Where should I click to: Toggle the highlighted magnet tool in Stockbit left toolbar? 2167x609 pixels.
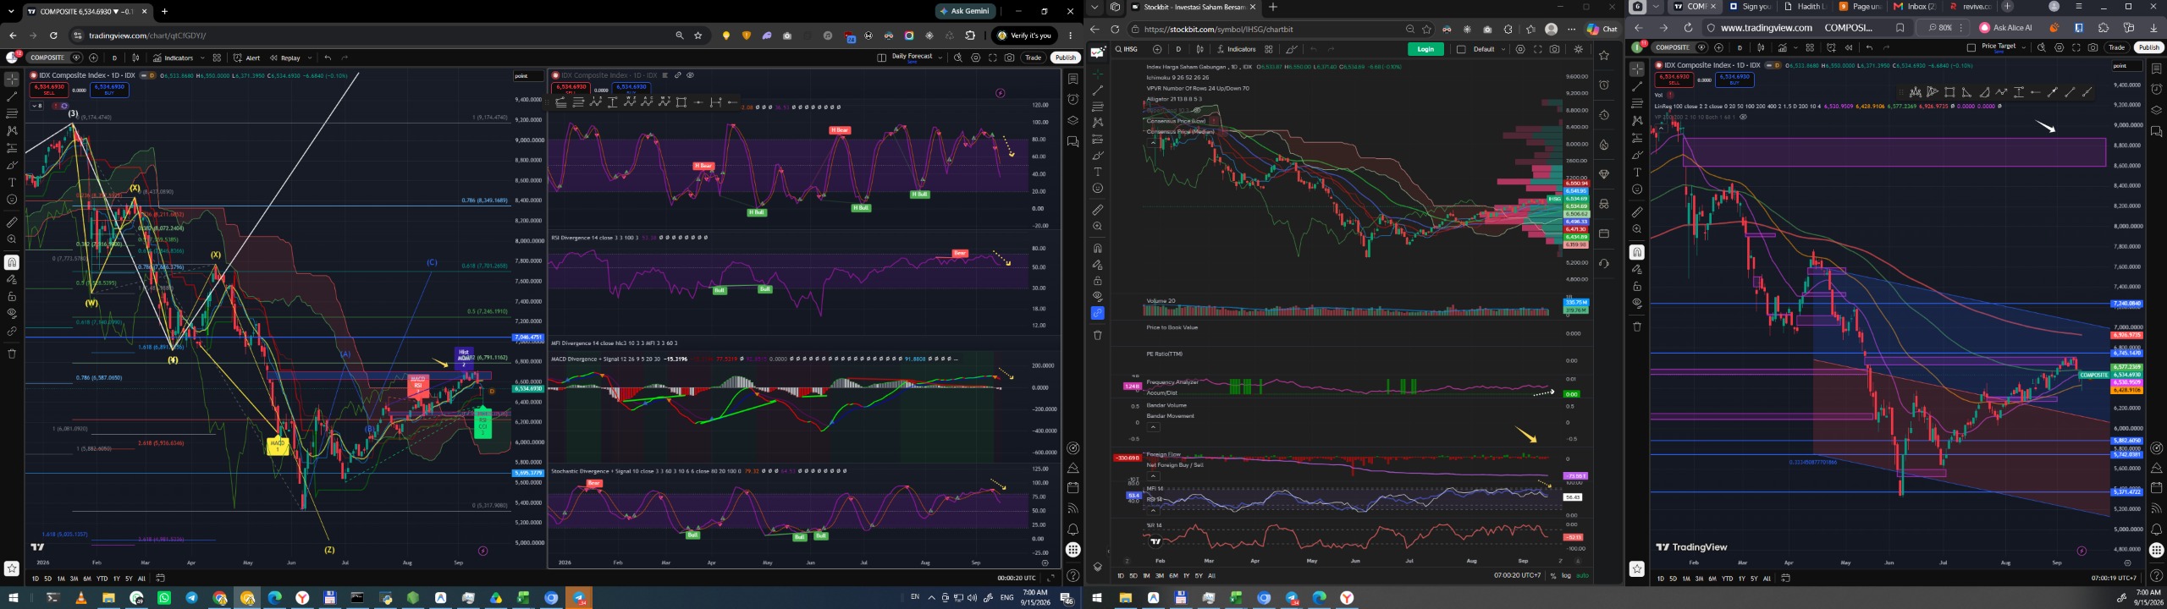[x=1098, y=313]
